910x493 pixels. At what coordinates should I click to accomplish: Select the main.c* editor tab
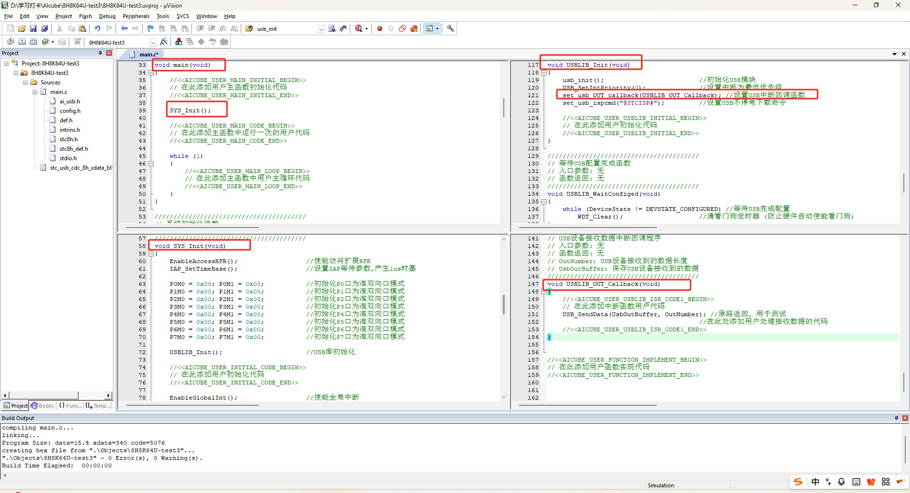coord(145,55)
